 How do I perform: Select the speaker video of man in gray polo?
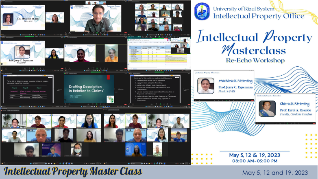pos(96,18)
